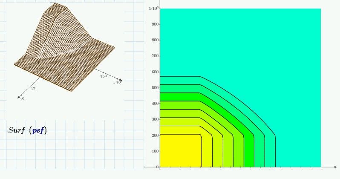Click the 900 label on the contour y-axis
Screen dimensions: 340x179
point(155,24)
